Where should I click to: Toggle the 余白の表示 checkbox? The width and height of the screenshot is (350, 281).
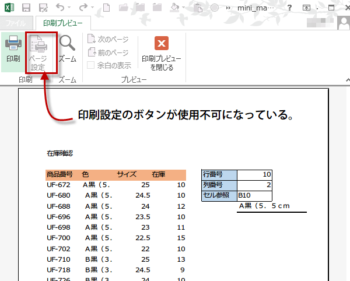pos(91,65)
